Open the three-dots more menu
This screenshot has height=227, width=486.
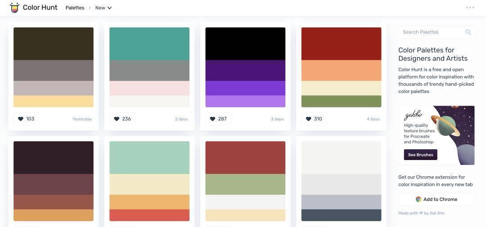(470, 8)
